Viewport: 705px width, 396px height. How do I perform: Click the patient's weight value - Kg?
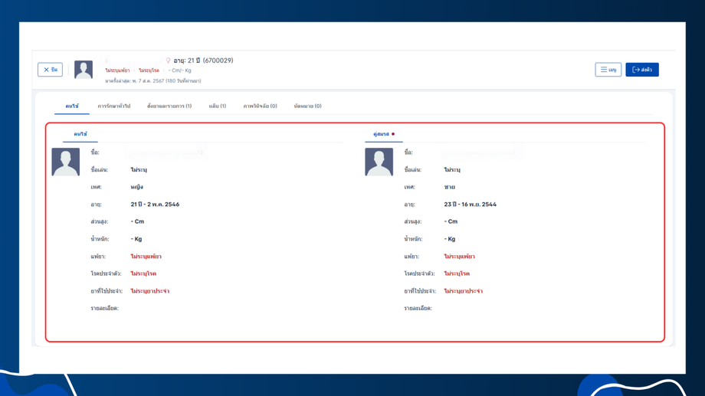coord(136,239)
